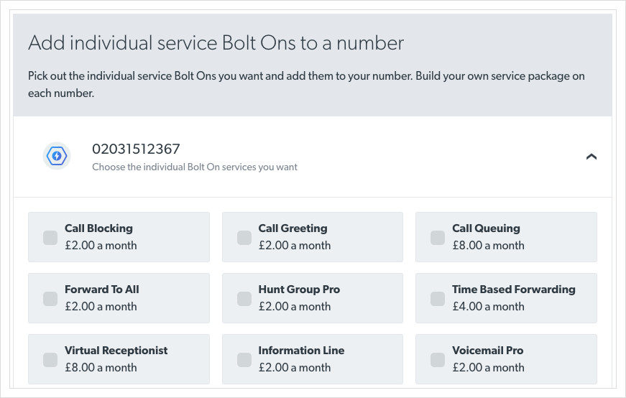Click the Hunt Group Pro card title
The image size is (626, 398).
(299, 290)
